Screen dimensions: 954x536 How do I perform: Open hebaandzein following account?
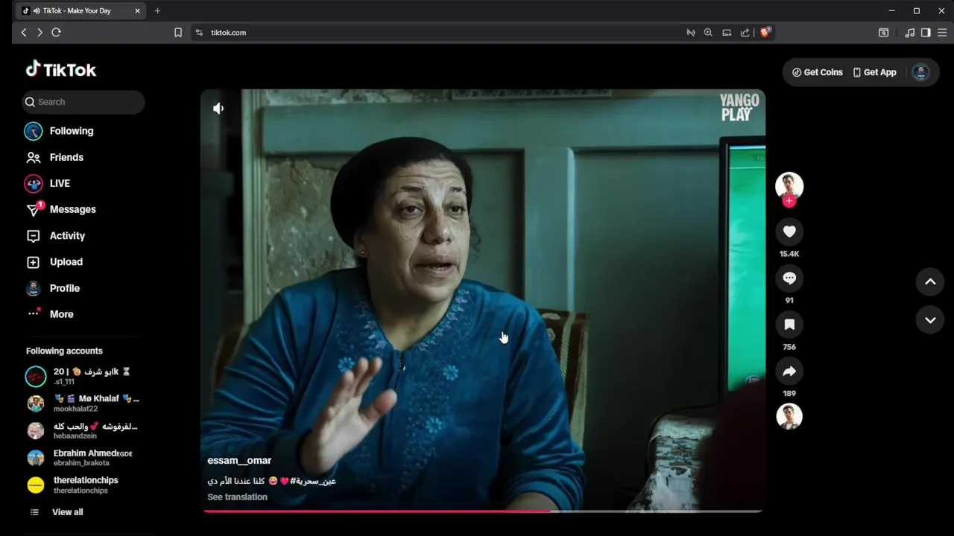coord(83,431)
